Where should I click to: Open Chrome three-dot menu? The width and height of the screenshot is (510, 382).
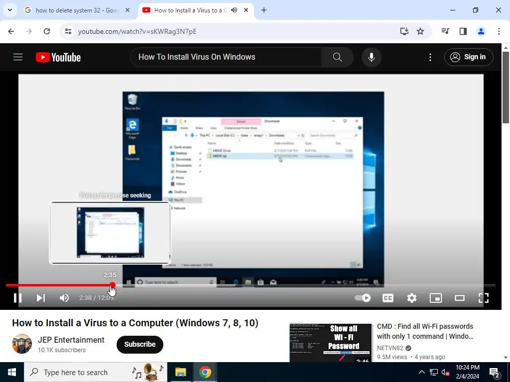coord(499,31)
